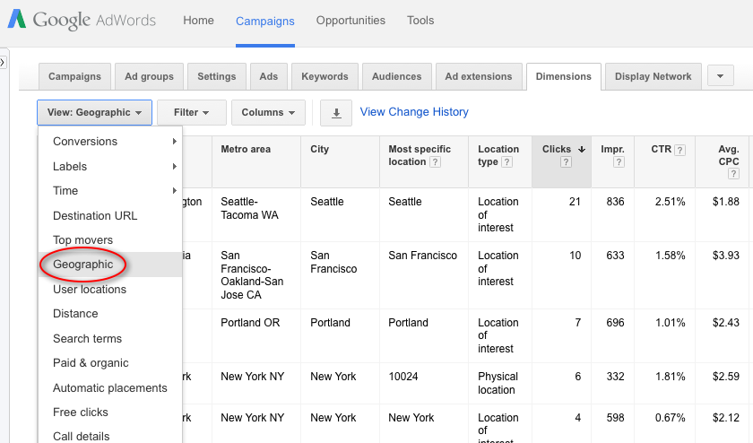Select Free clicks view
753x443 pixels.
110,412
